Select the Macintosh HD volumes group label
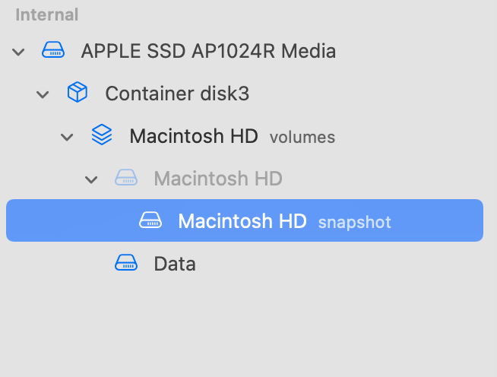The image size is (497, 377). (194, 137)
